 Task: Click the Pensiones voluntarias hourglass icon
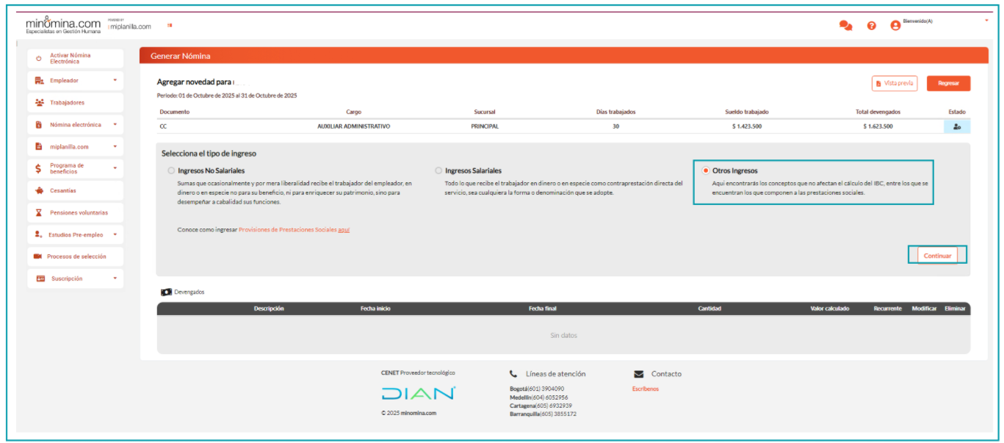tap(39, 213)
